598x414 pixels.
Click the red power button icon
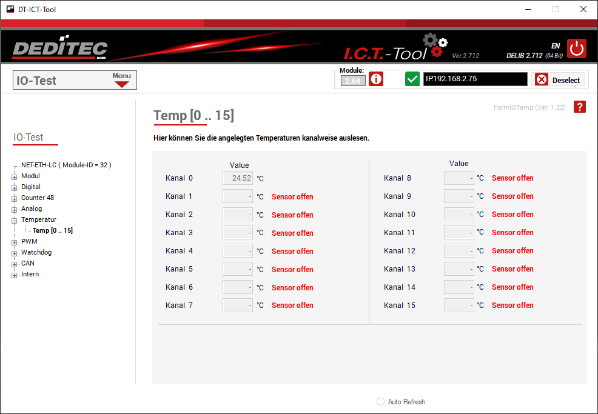(x=577, y=48)
